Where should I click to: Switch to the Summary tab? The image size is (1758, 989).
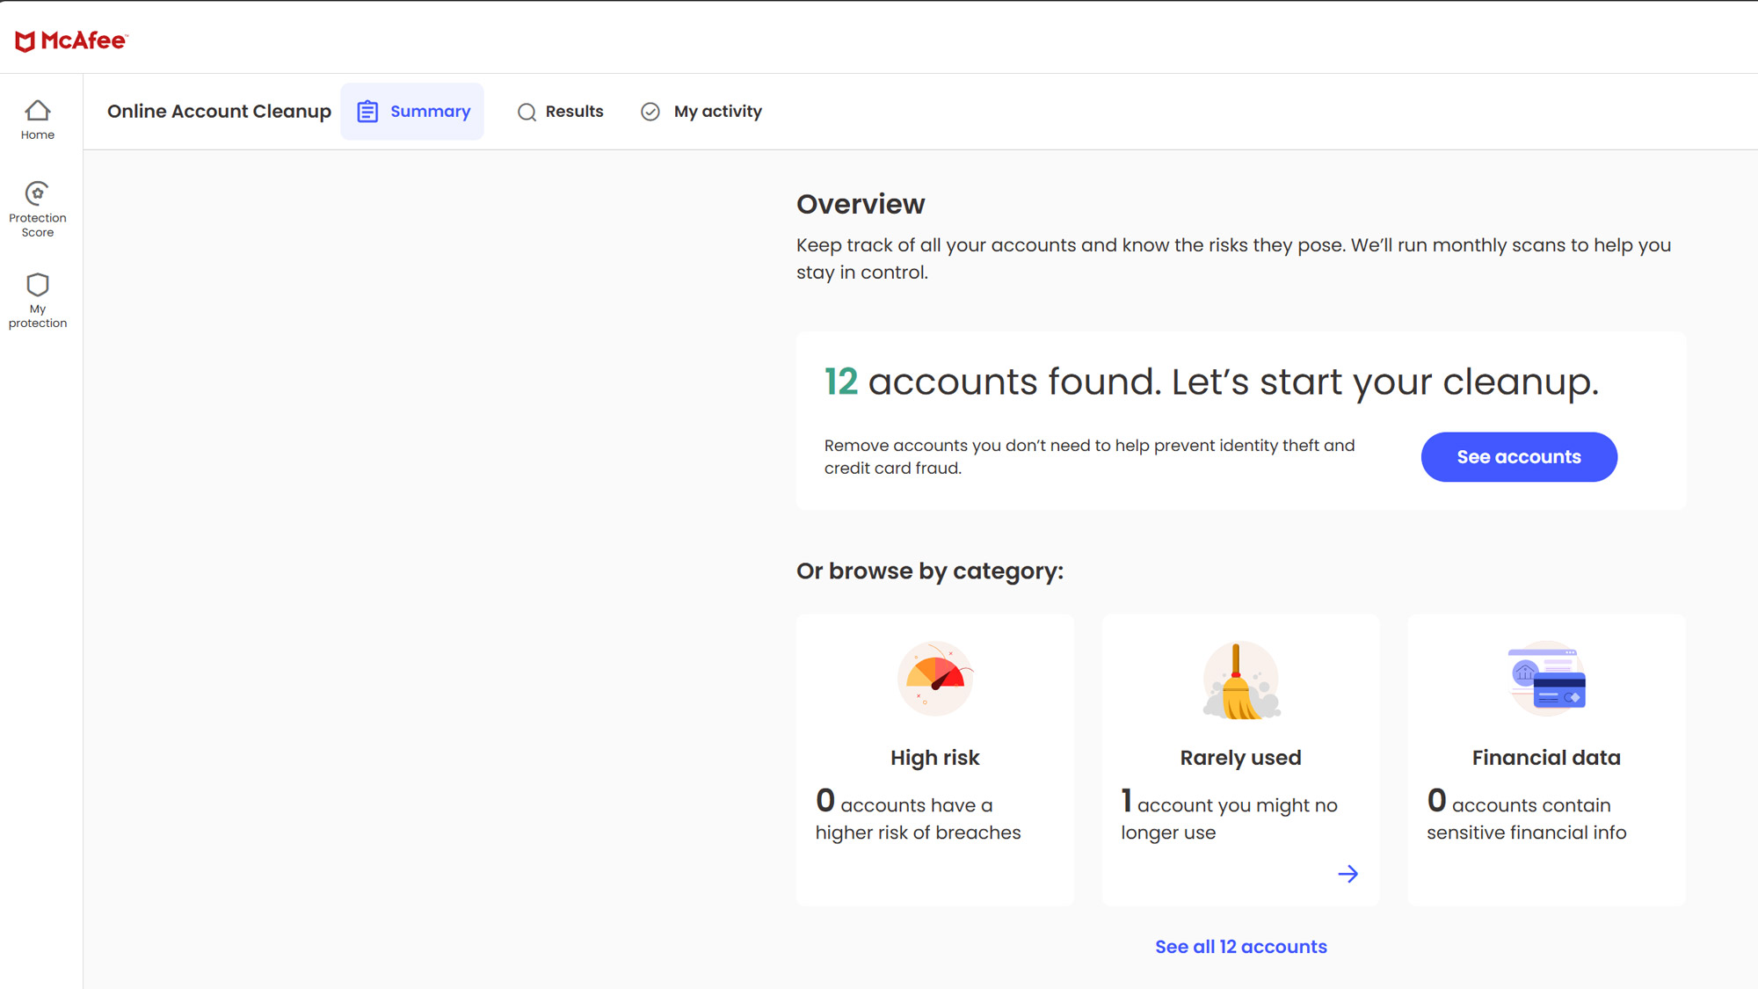pos(430,112)
